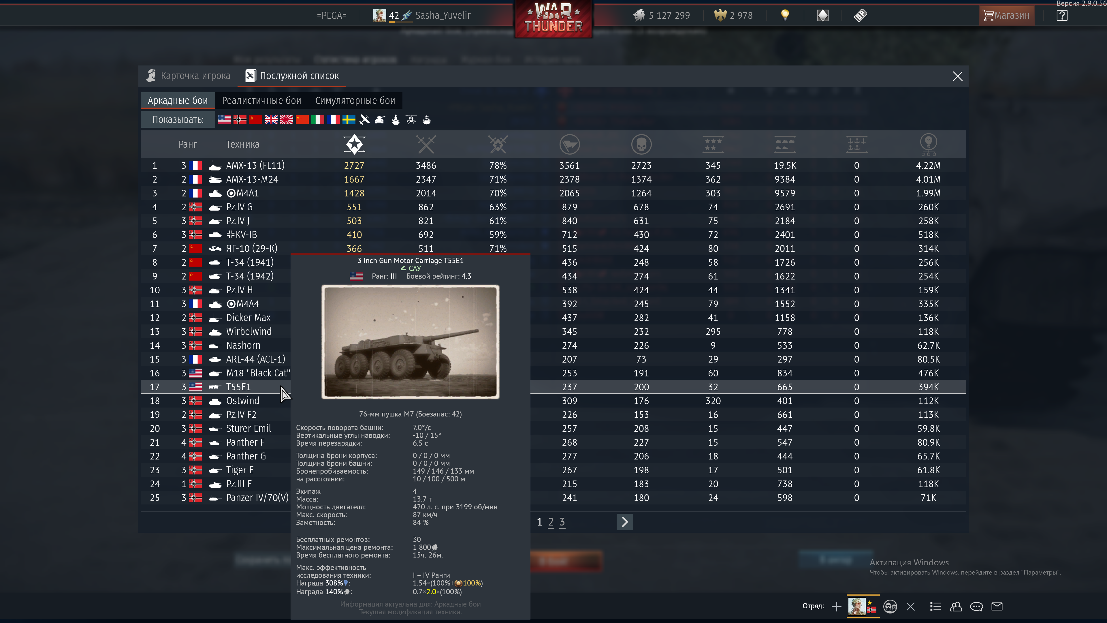Click the T55E1 vehicle photo
This screenshot has width=1107, height=623.
pos(411,342)
